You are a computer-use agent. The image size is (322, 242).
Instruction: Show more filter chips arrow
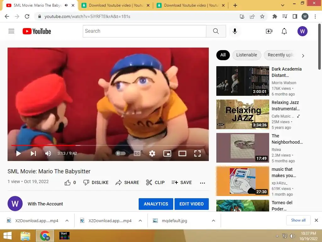click(303, 55)
